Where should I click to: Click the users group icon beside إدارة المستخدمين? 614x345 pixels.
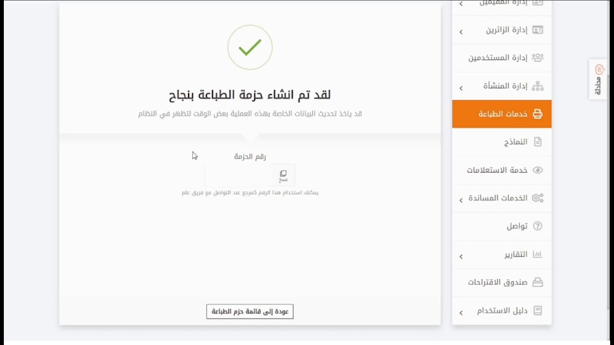(x=538, y=58)
